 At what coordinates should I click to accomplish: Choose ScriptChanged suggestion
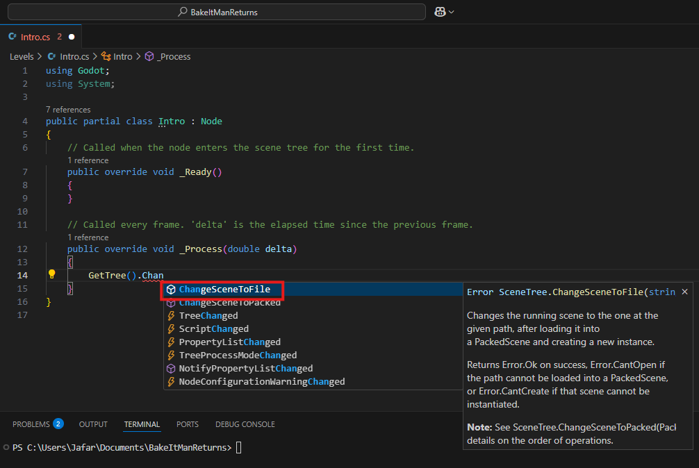point(313,329)
